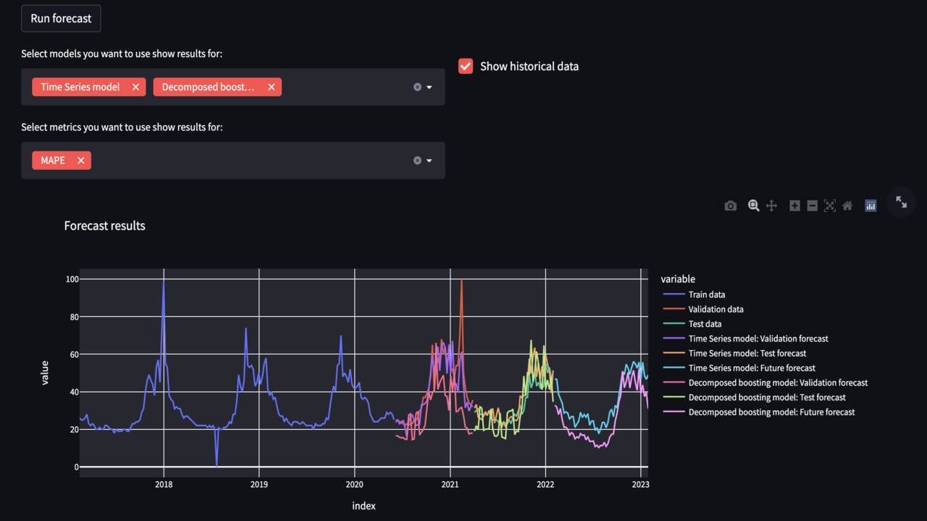Reset axes with the home icon
Image resolution: width=927 pixels, height=521 pixels.
[x=847, y=206]
